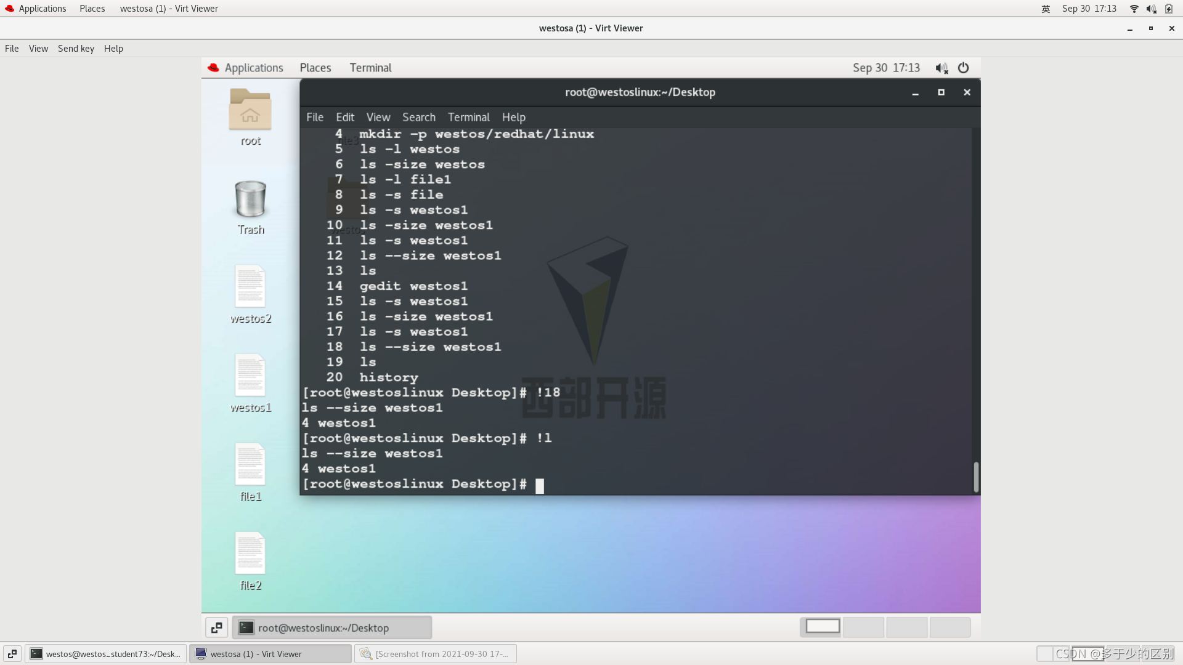Click the guest power icon
Image resolution: width=1183 pixels, height=665 pixels.
point(963,68)
